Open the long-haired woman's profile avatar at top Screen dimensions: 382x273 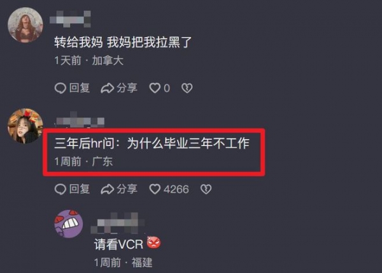click(x=25, y=25)
